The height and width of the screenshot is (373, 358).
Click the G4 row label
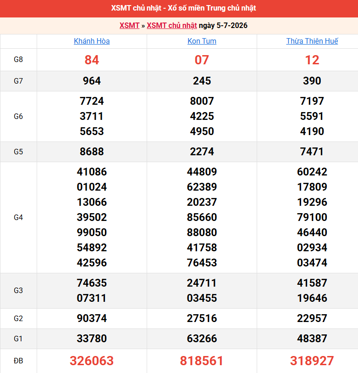18,217
